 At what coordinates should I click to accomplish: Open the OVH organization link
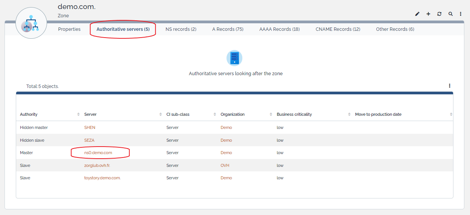(225, 165)
